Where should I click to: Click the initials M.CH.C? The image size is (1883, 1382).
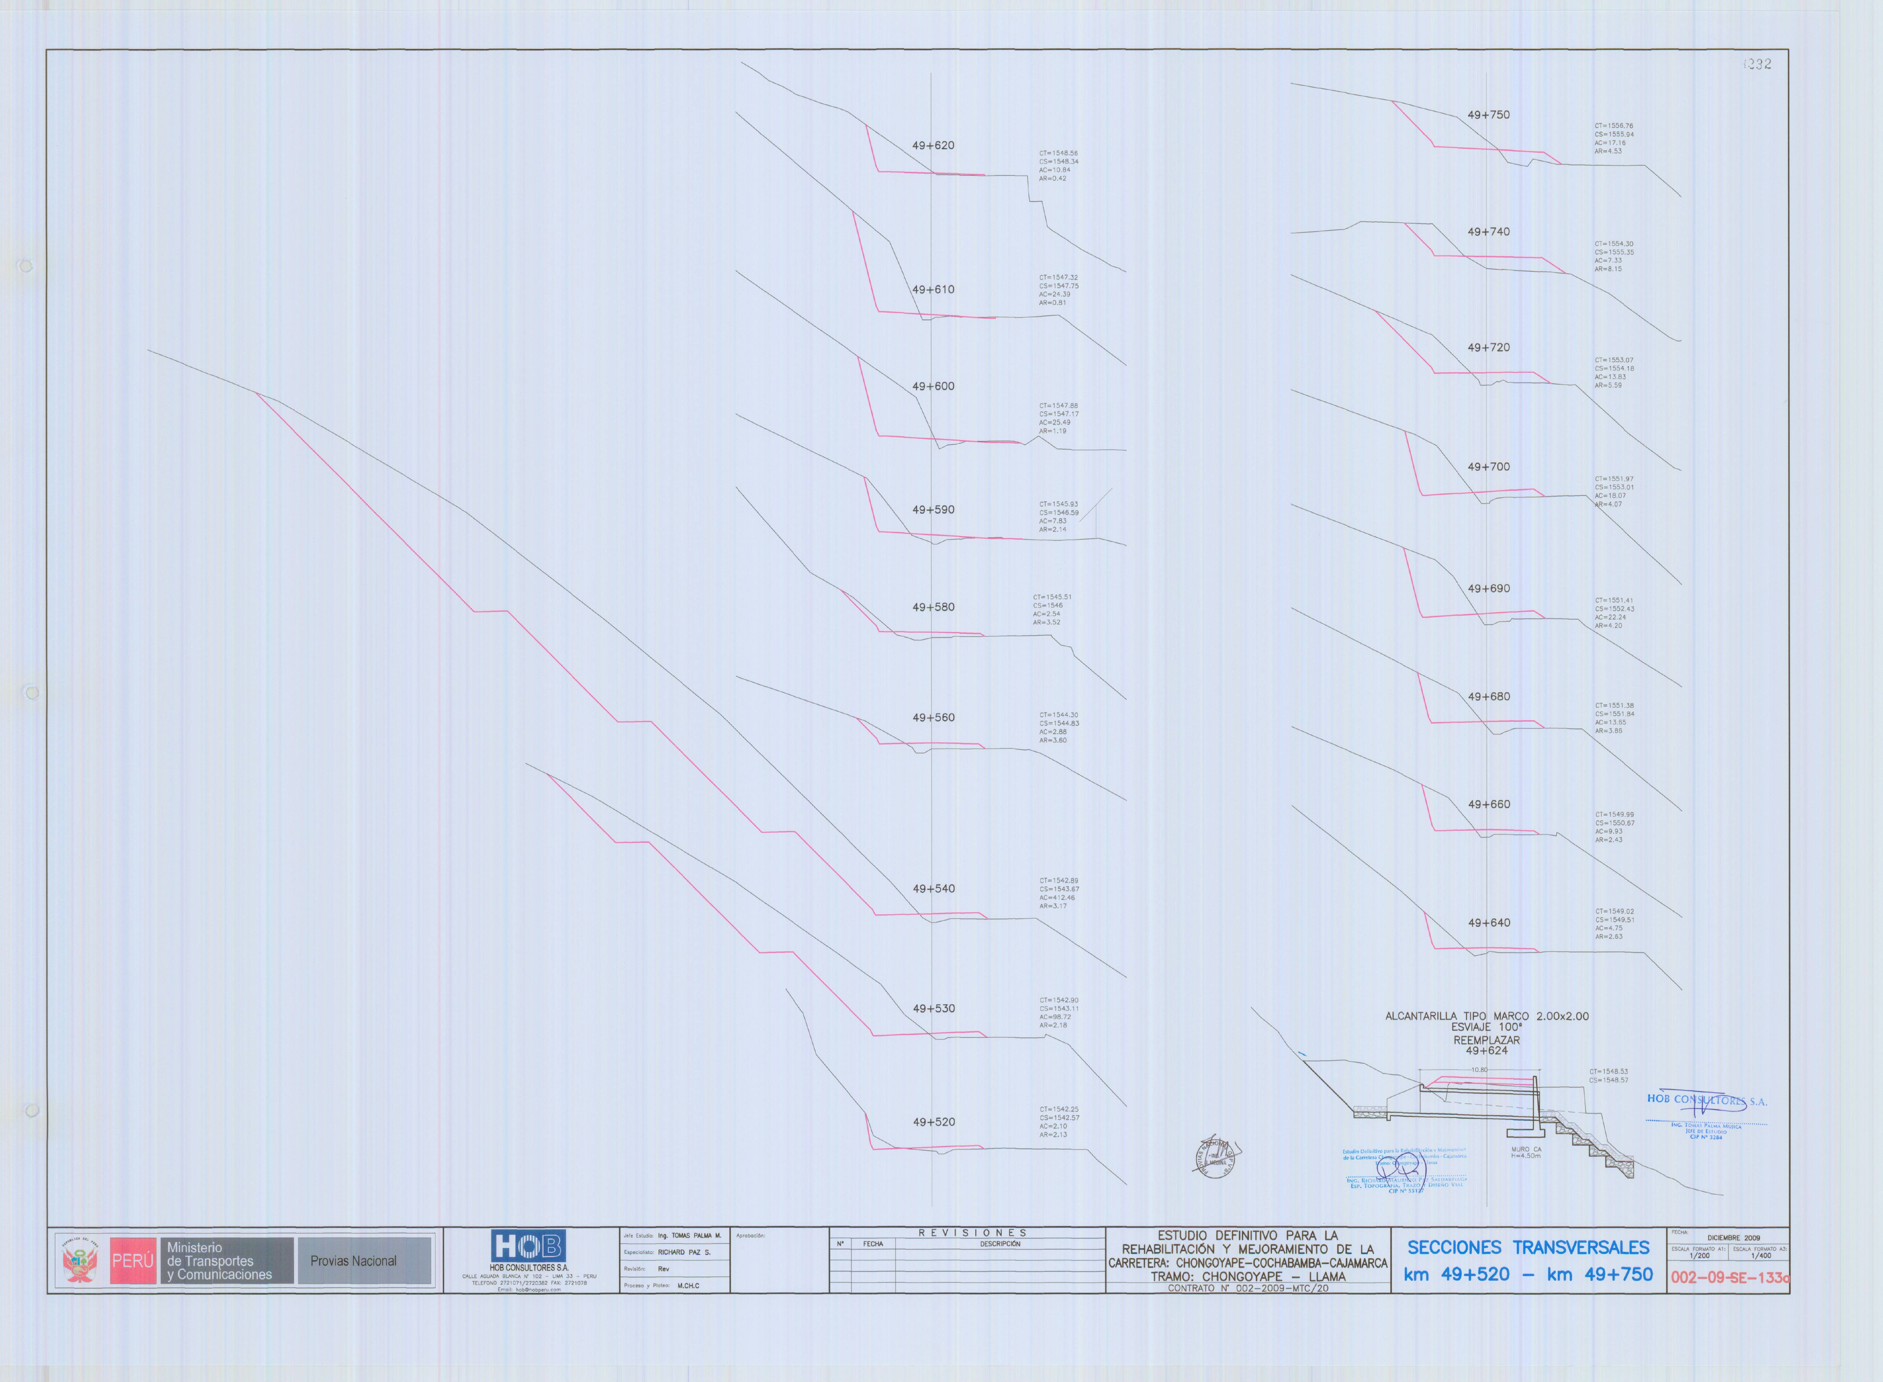688,1286
